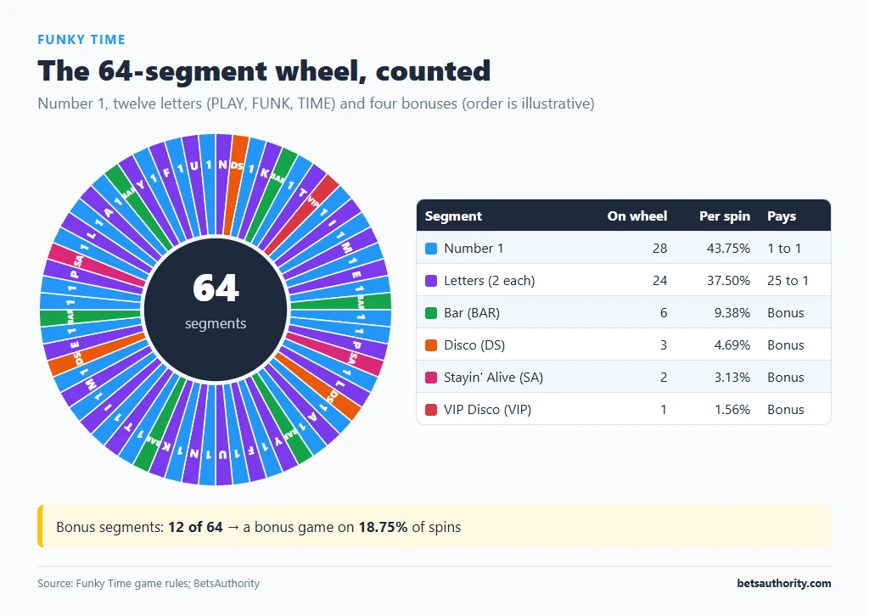Click 'Bonus' in the Disco (DS) row
This screenshot has width=869, height=616.
[785, 345]
